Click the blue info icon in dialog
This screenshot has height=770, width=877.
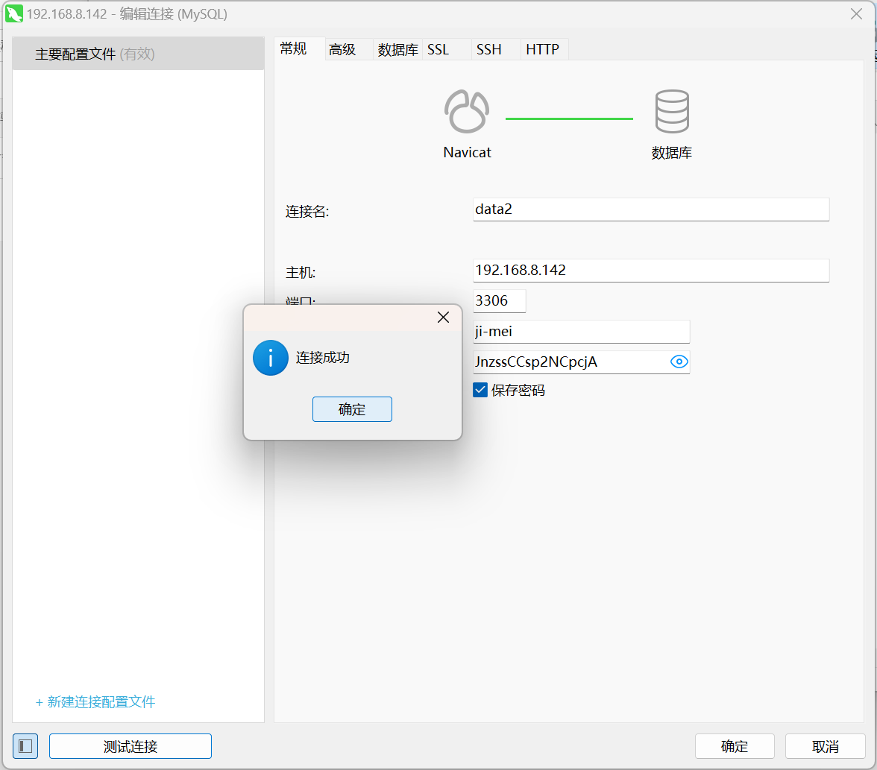coord(270,358)
